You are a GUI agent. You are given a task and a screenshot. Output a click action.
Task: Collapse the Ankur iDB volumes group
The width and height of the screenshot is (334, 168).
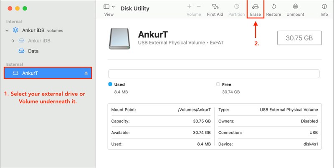(7, 30)
